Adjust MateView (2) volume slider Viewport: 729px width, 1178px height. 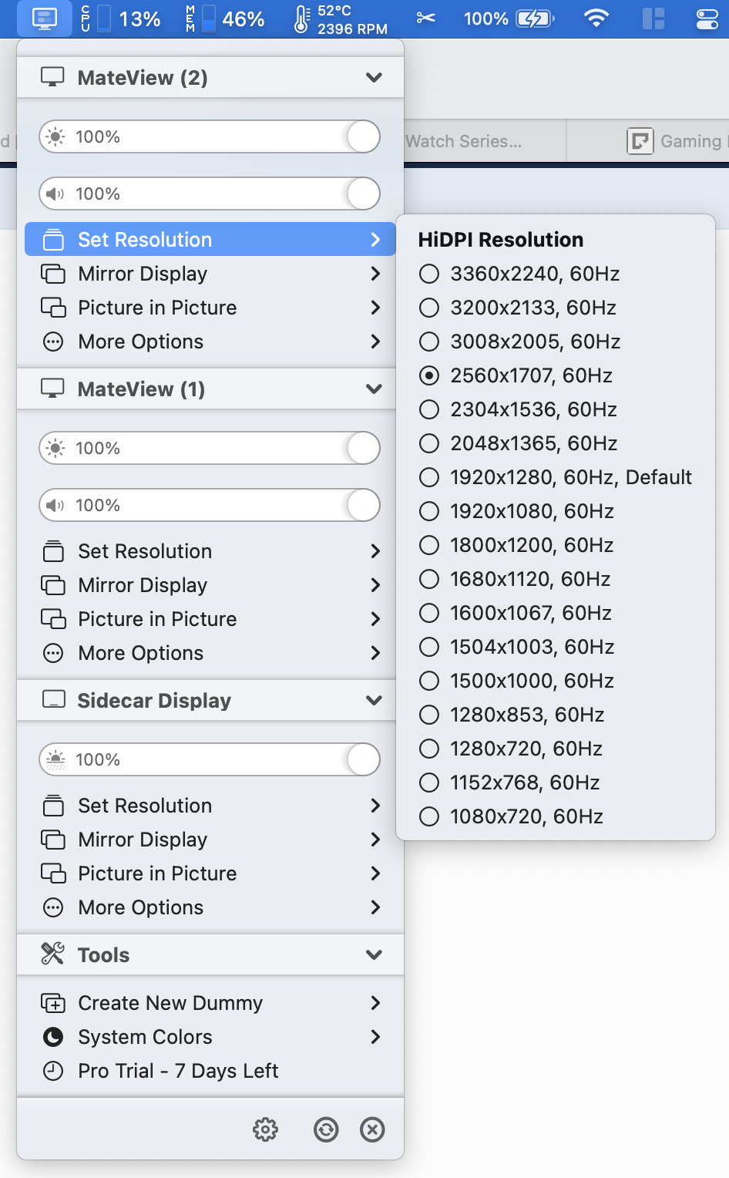tap(210, 194)
